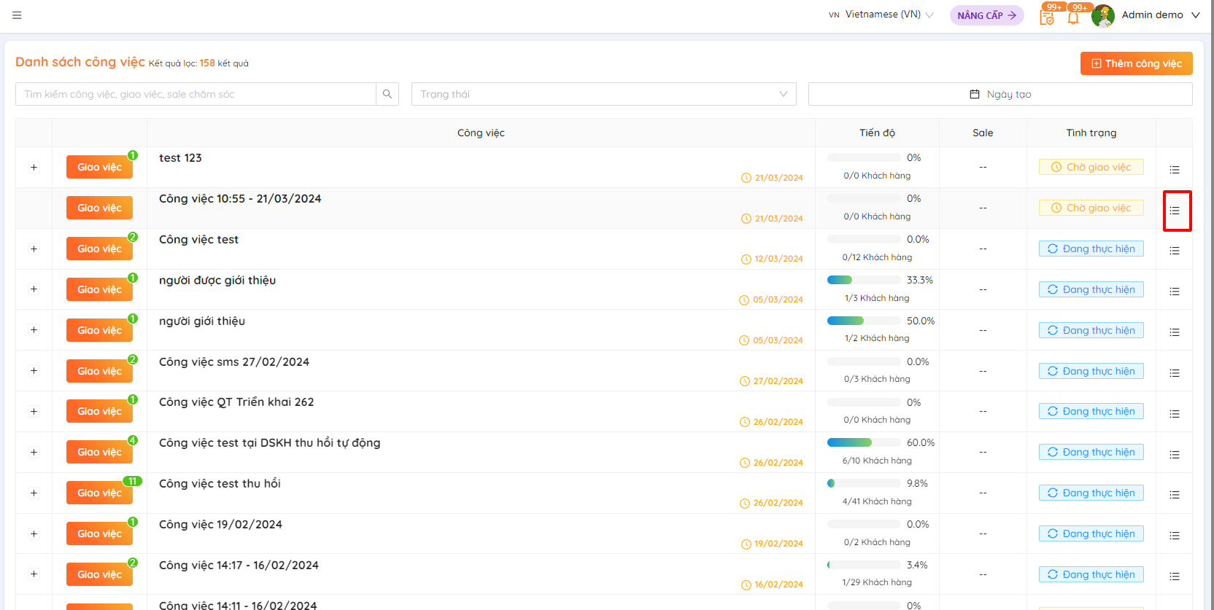
Task: Click clock icon beside date 19/02/2024
Action: tap(746, 544)
